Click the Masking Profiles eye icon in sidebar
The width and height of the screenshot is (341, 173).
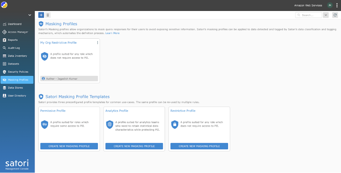coord(4,80)
